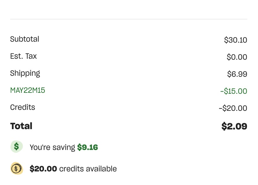
Task: Click the "You're saving" text
Action: point(52,147)
